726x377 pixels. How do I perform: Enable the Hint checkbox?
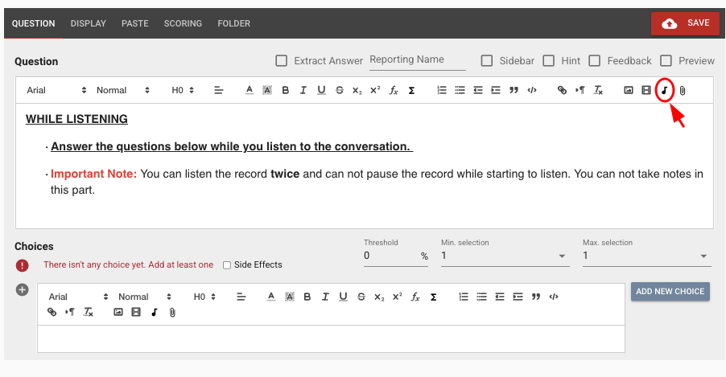pyautogui.click(x=549, y=60)
